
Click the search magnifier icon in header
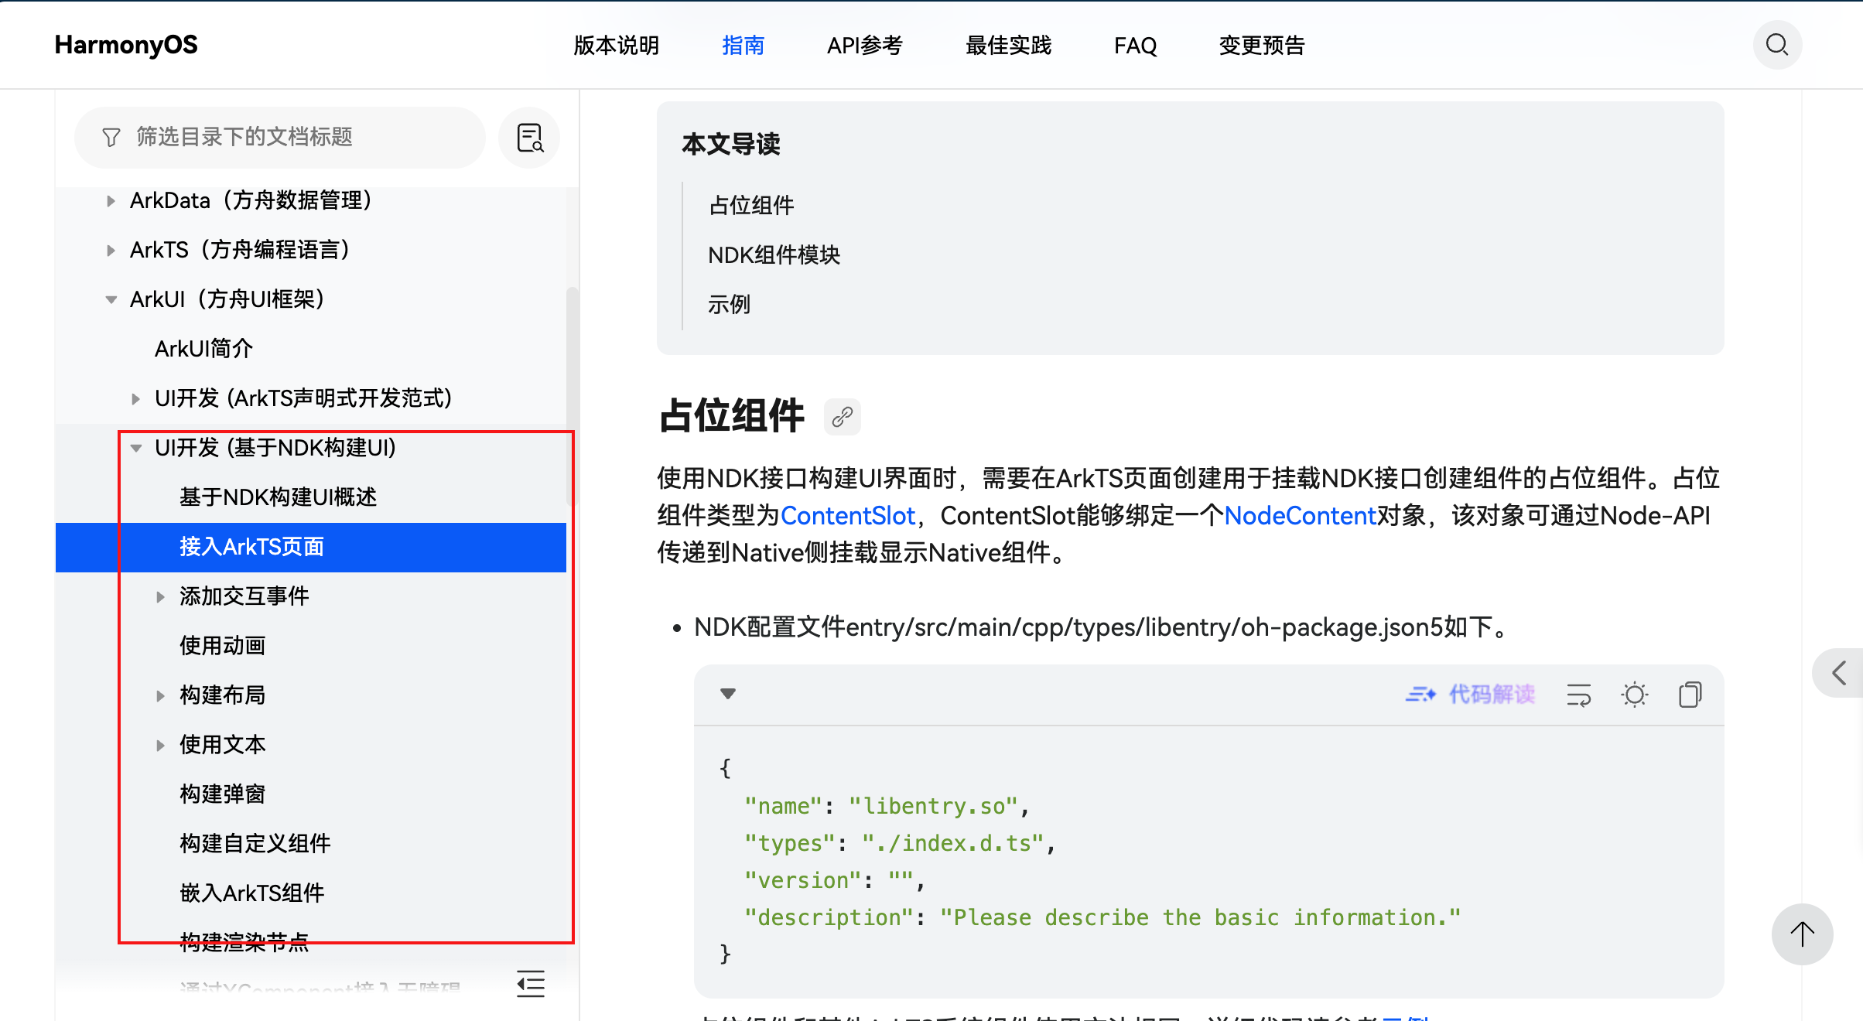[x=1776, y=45]
